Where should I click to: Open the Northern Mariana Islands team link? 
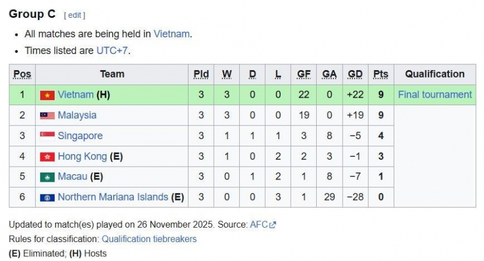[113, 198]
